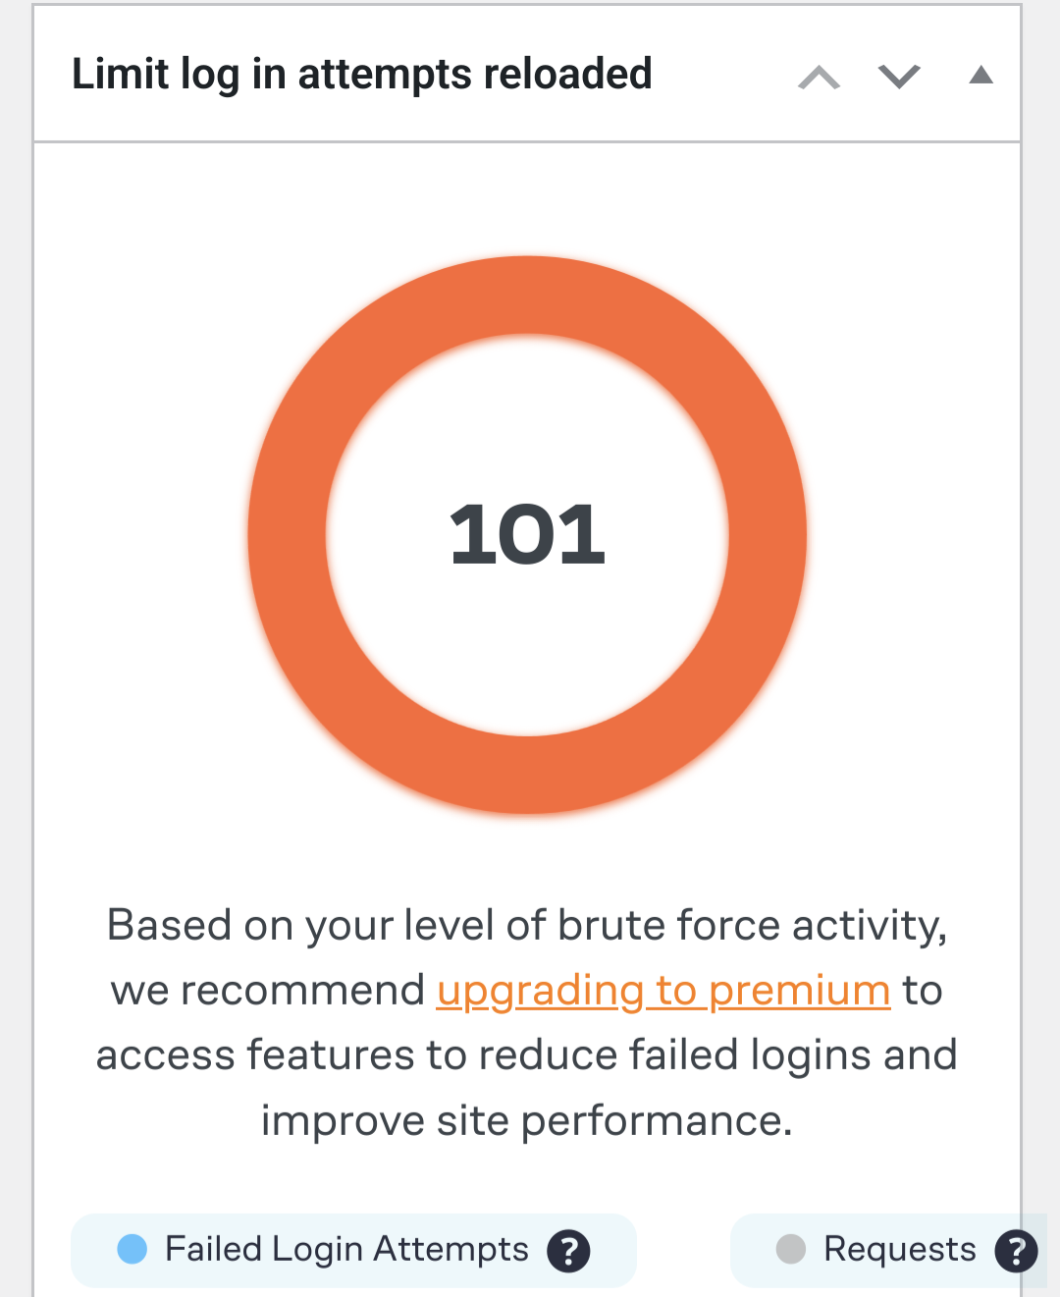Click the "access features to reduce failed logins" line
This screenshot has width=1060, height=1297.
527,1055
